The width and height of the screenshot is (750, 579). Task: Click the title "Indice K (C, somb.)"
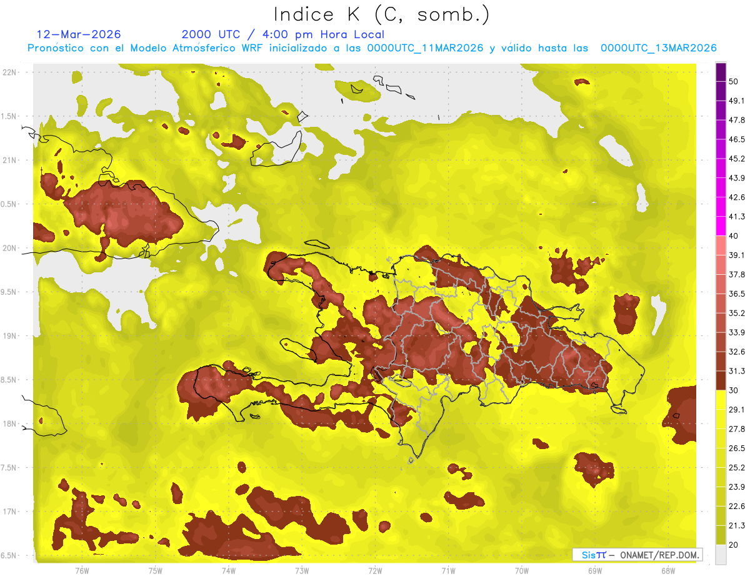[x=382, y=15]
